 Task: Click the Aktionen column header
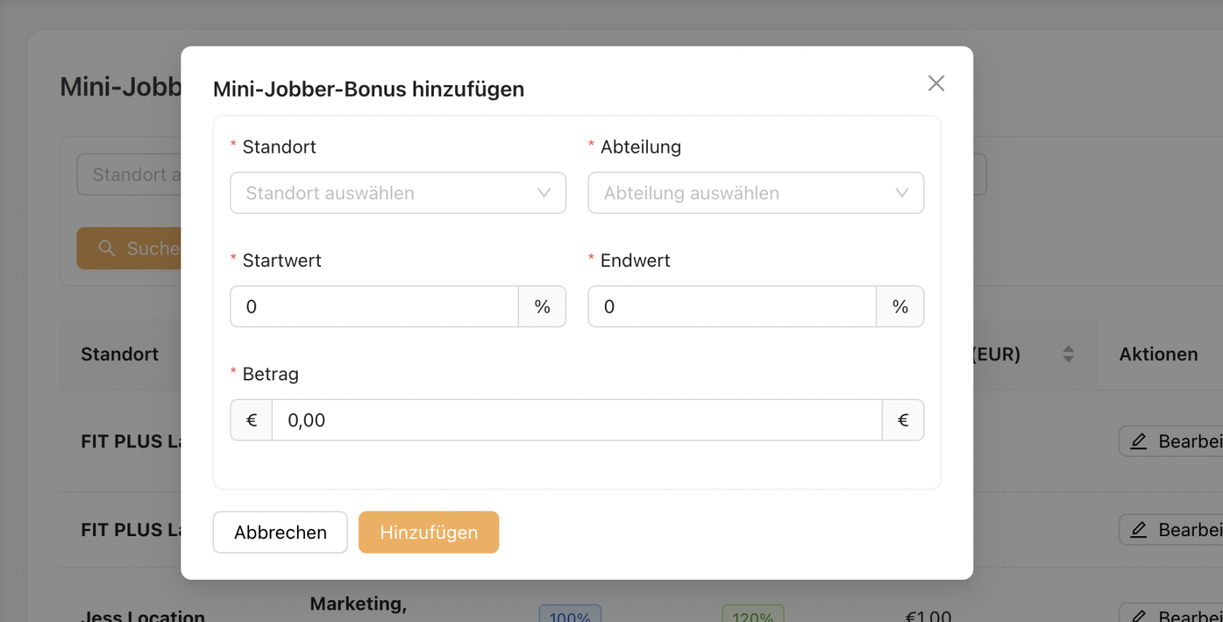(x=1158, y=354)
